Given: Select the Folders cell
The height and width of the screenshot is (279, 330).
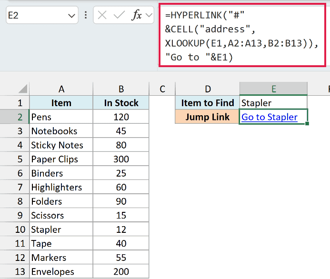Looking at the screenshot, I should coord(61,201).
